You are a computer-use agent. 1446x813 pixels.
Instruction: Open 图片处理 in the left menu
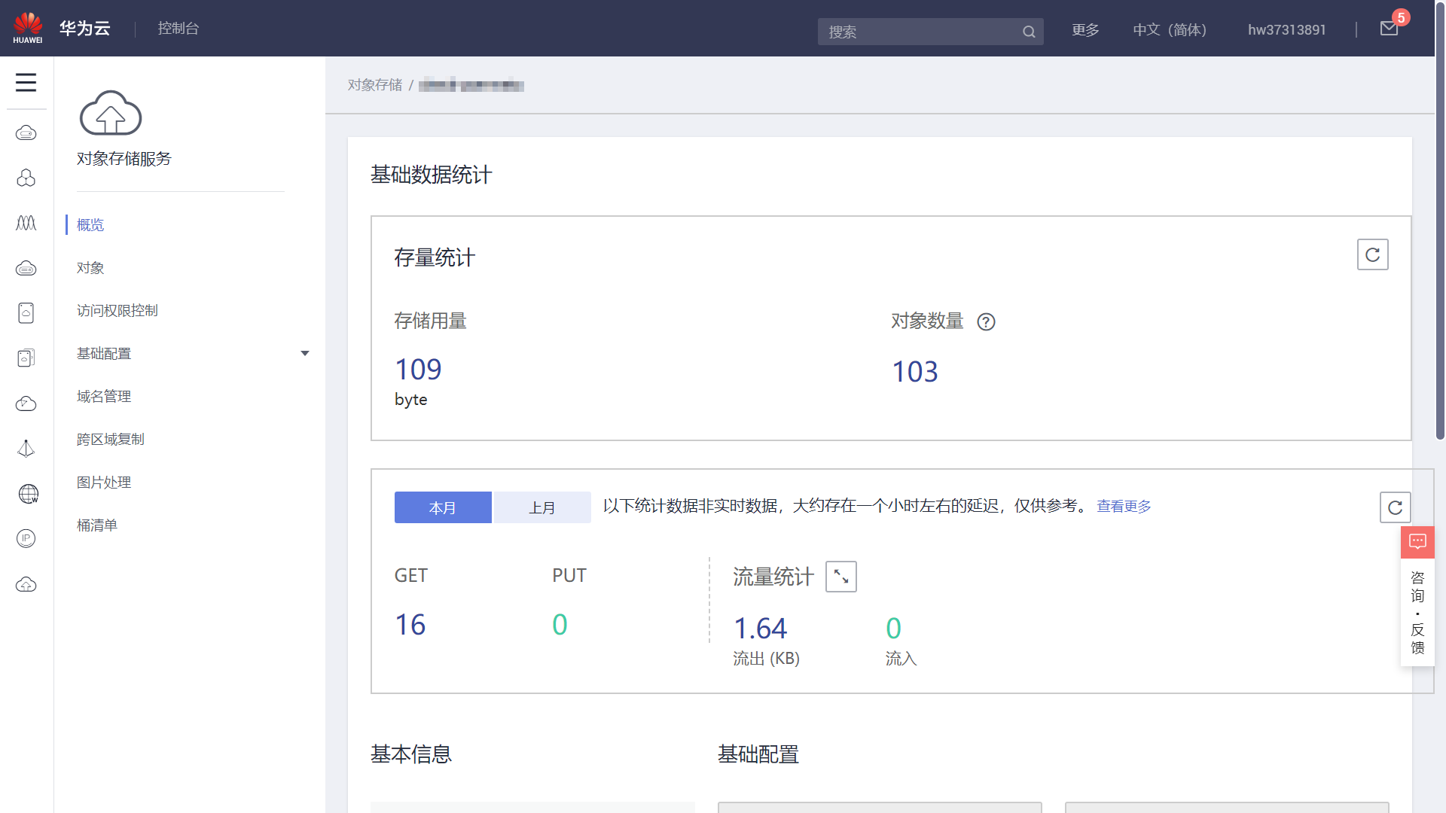pos(104,483)
